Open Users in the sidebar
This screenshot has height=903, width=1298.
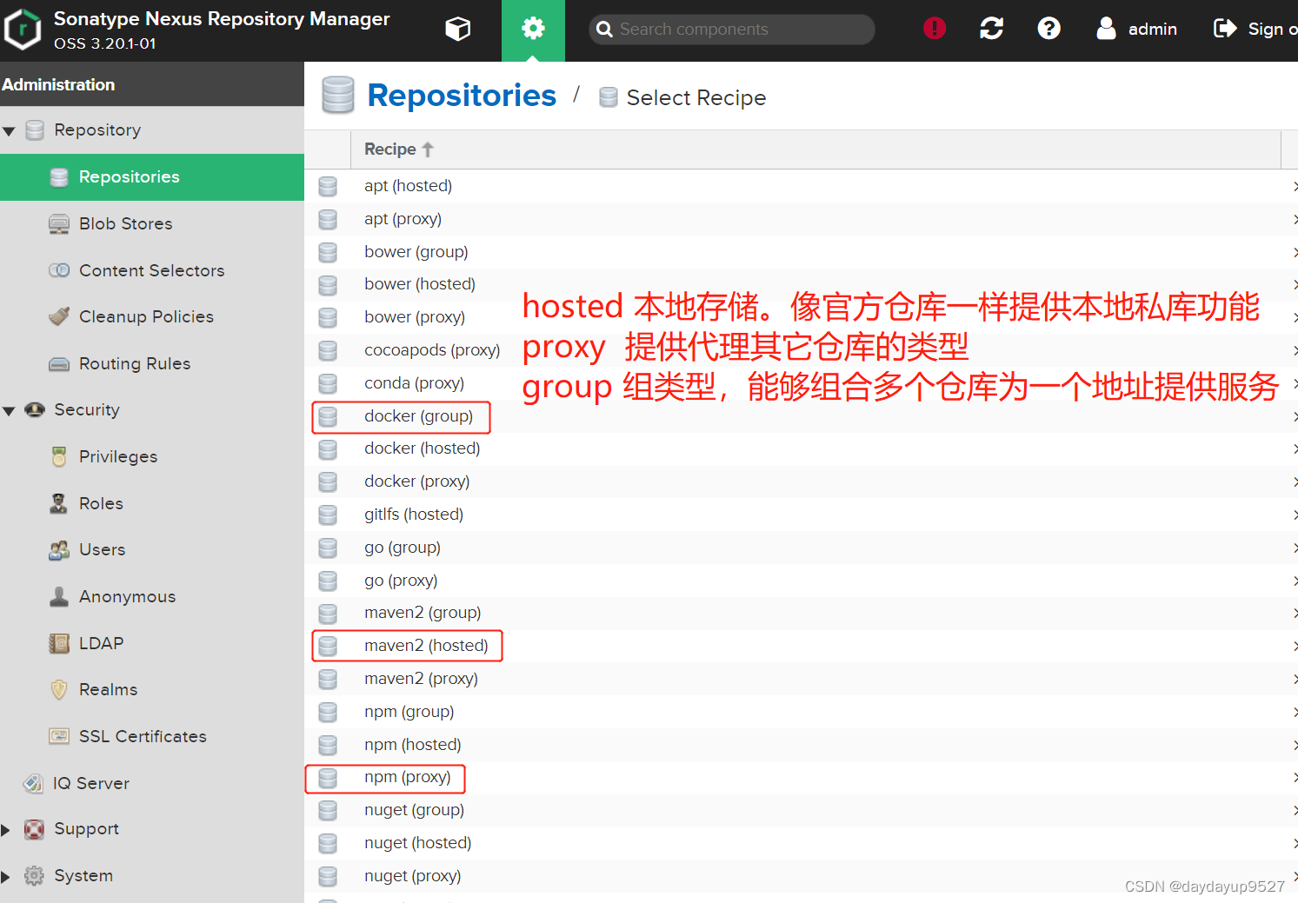click(152, 550)
